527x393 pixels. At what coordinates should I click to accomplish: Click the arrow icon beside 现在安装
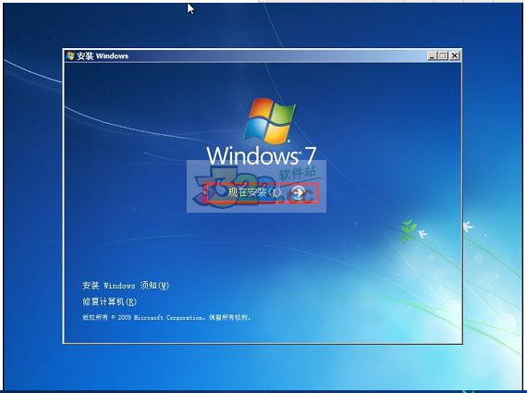[298, 192]
